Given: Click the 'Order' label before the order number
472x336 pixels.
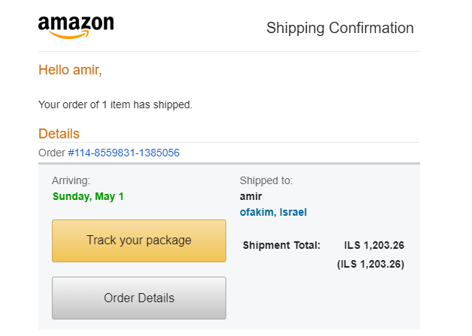Looking at the screenshot, I should click(52, 153).
